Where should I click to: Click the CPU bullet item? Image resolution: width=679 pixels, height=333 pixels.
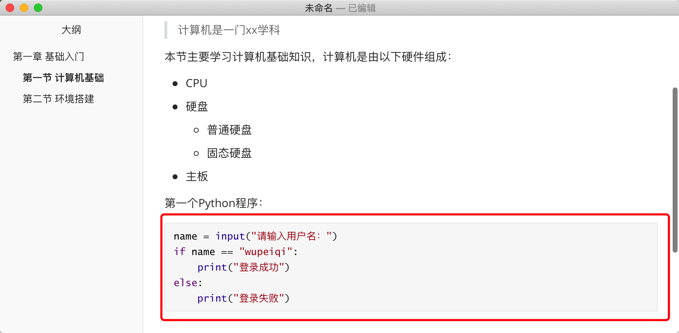coord(197,83)
